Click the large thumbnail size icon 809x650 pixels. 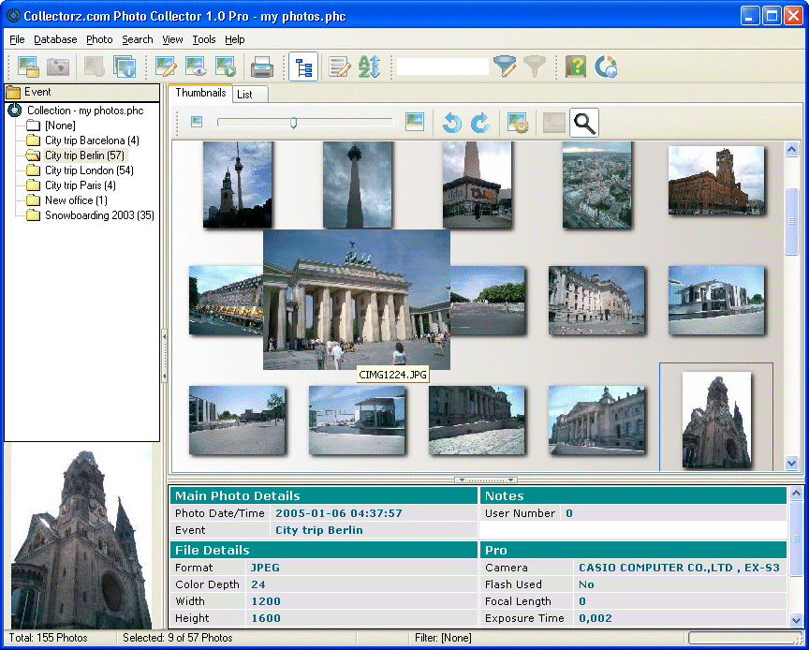tap(415, 122)
